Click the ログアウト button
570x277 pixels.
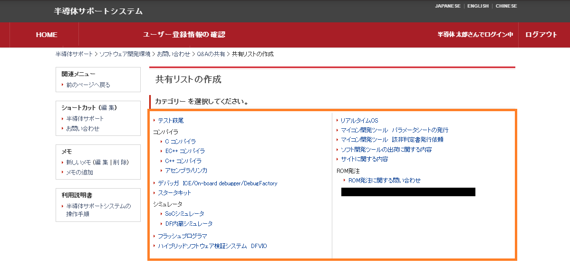click(x=541, y=35)
